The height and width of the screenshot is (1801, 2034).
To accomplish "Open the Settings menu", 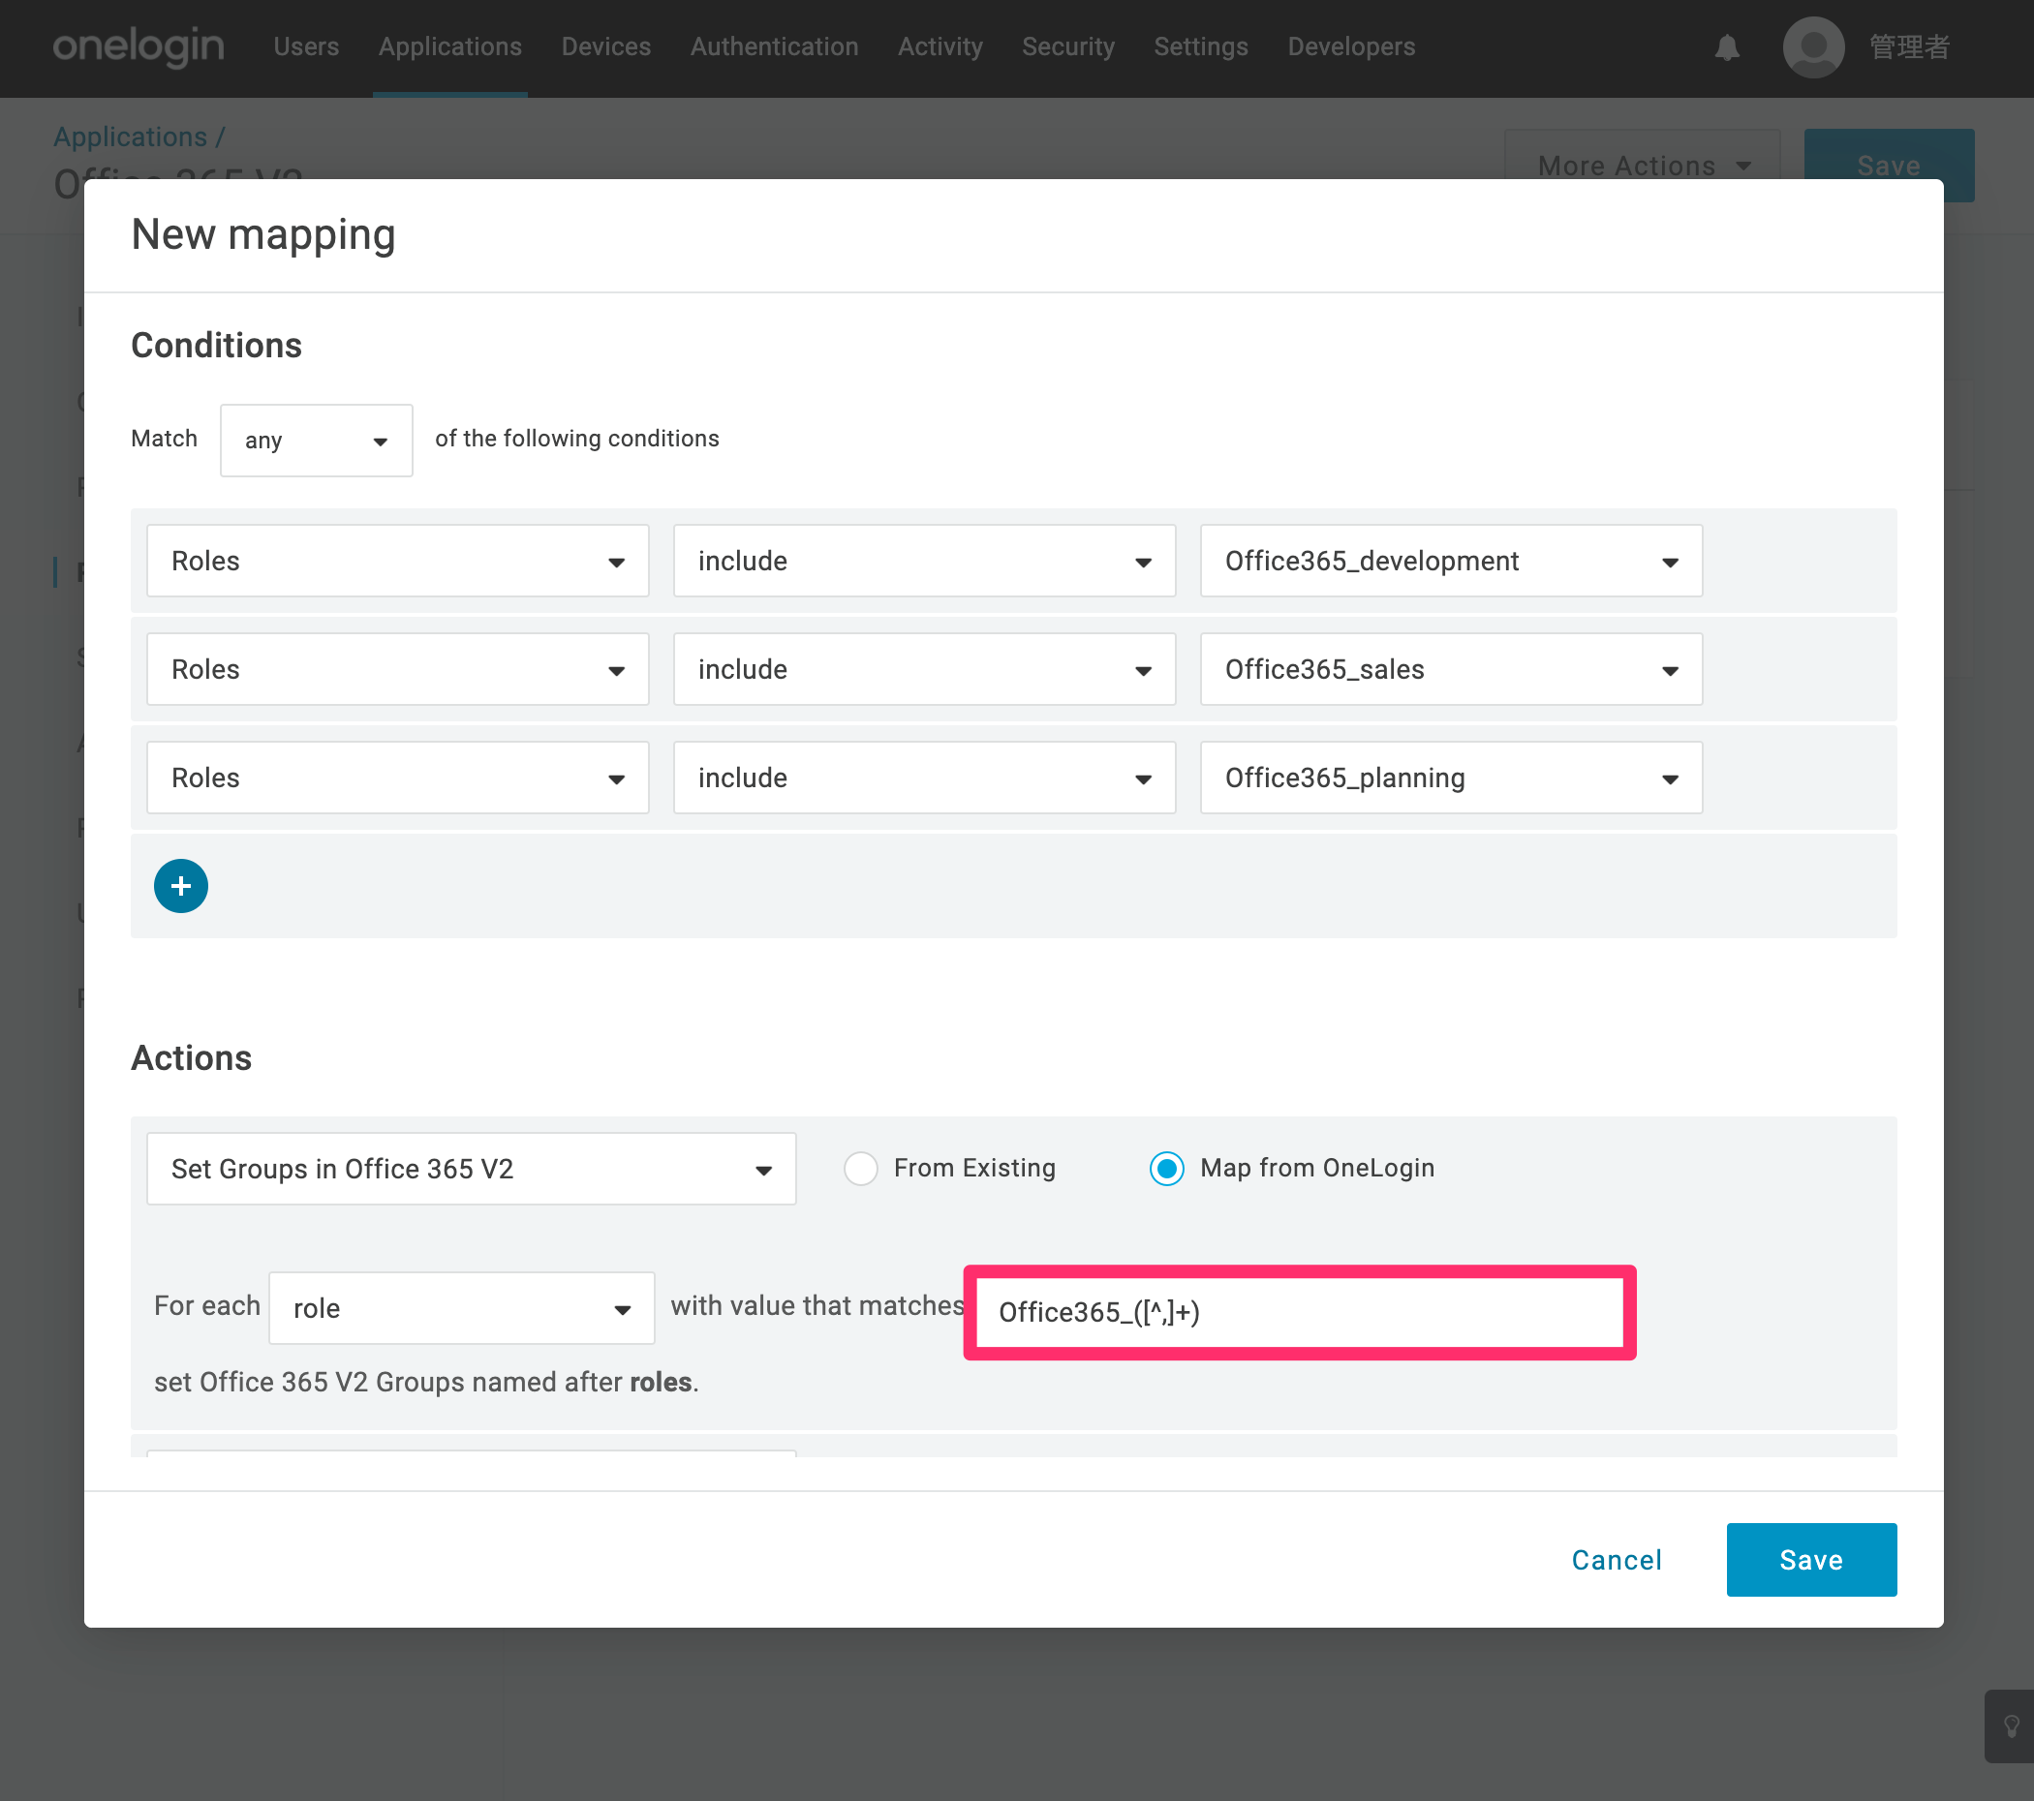I will (x=1201, y=46).
